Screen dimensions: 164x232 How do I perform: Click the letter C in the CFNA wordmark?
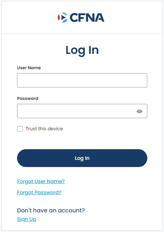[x=73, y=17]
